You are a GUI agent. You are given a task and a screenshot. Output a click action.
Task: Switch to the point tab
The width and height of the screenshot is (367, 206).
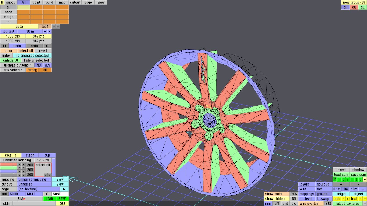point(37,2)
